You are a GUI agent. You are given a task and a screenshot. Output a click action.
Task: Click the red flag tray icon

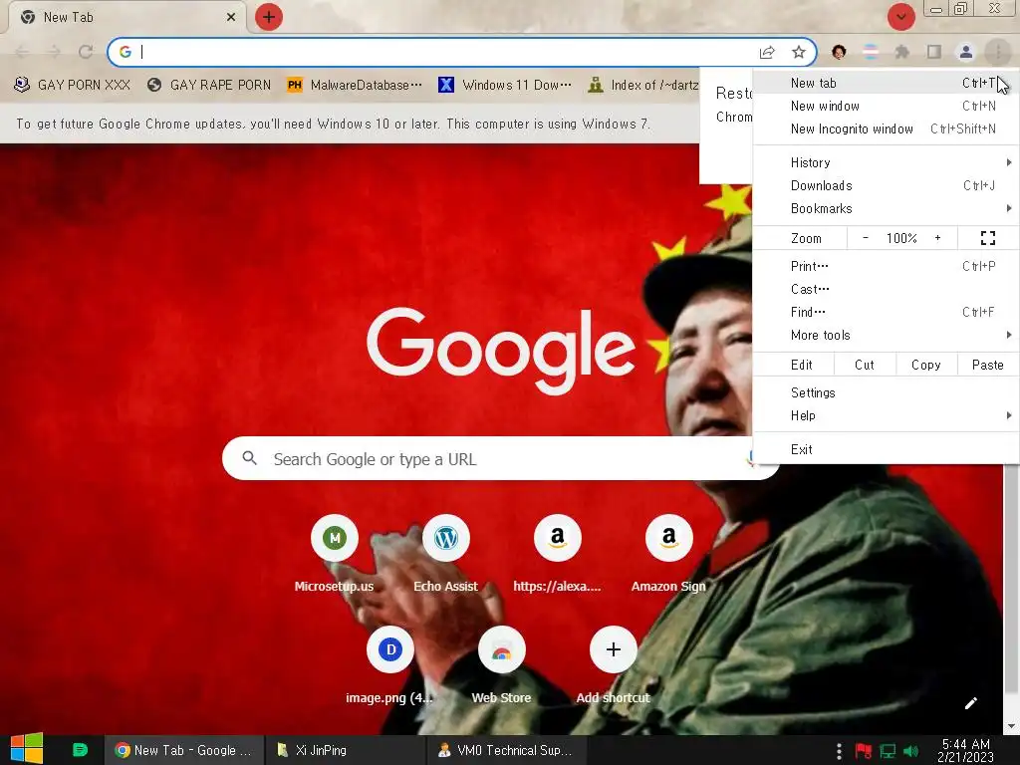(864, 751)
